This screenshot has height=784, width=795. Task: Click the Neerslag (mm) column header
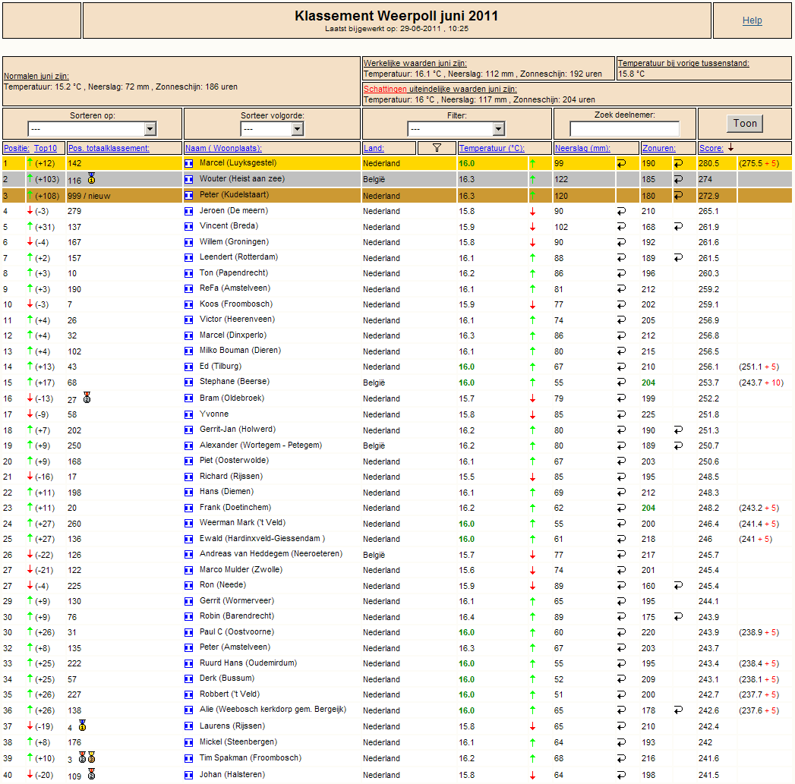[x=582, y=148]
